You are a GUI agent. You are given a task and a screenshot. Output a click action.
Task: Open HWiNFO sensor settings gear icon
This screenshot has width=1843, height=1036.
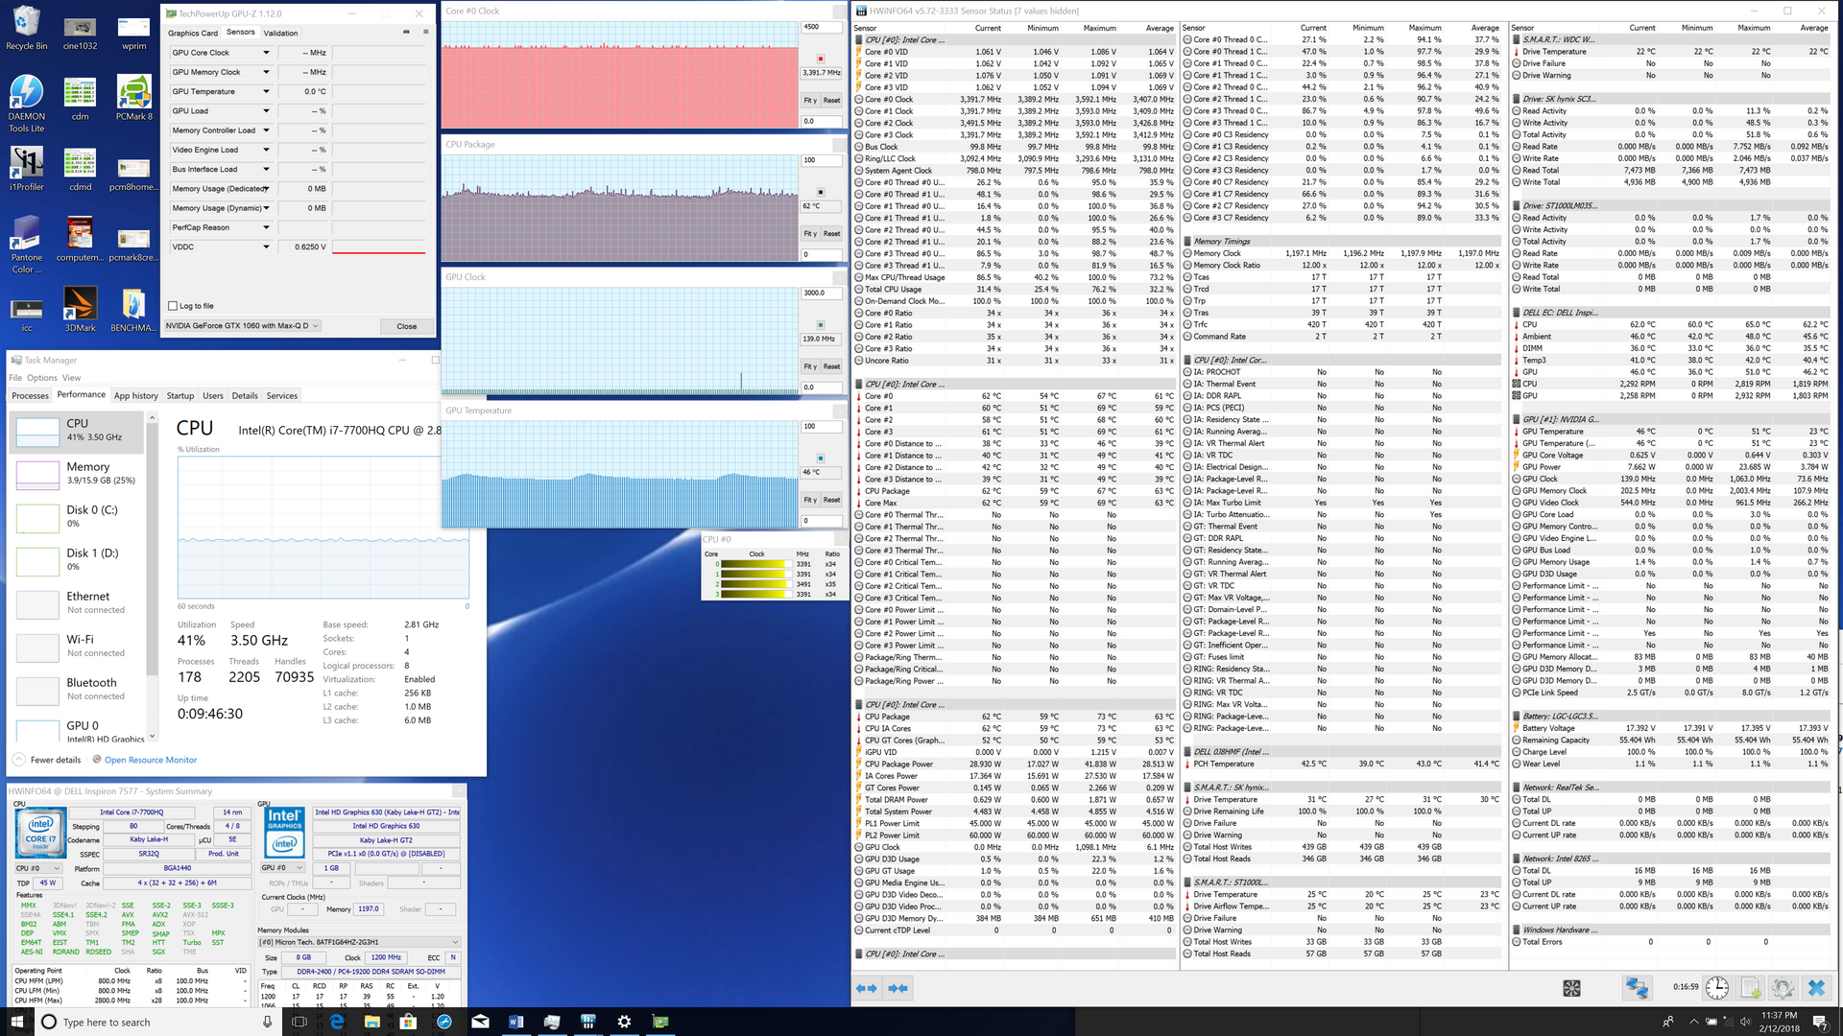[x=1783, y=987]
